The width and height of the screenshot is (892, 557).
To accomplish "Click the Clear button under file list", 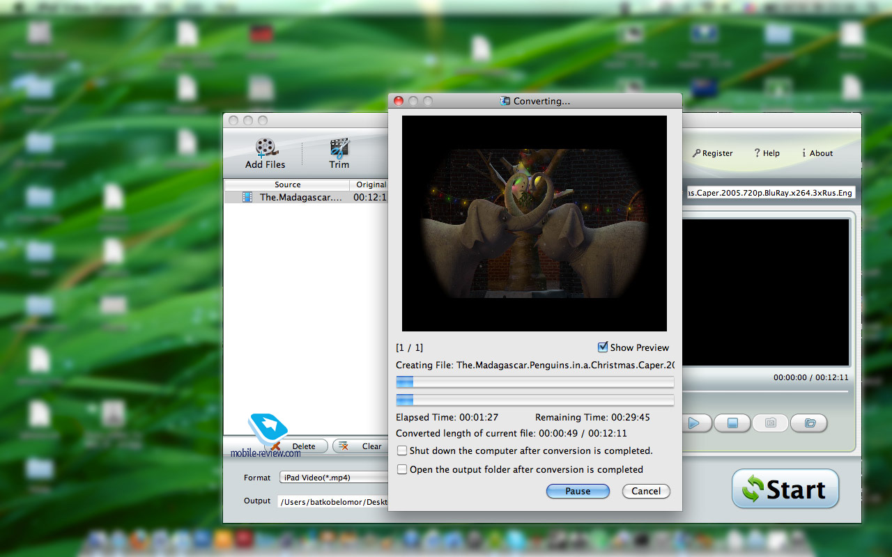I will point(360,446).
